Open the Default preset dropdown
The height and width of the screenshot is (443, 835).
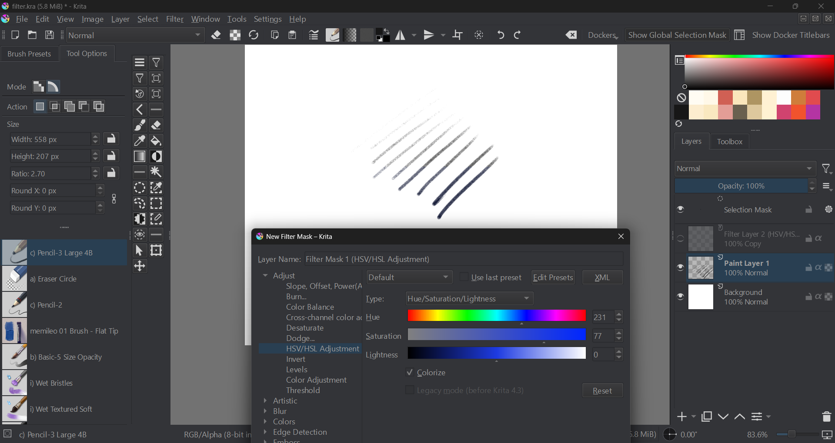[408, 277]
